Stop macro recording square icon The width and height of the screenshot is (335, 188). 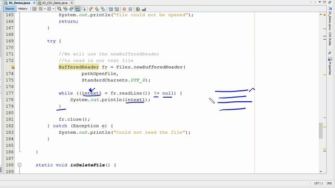click(x=130, y=9)
